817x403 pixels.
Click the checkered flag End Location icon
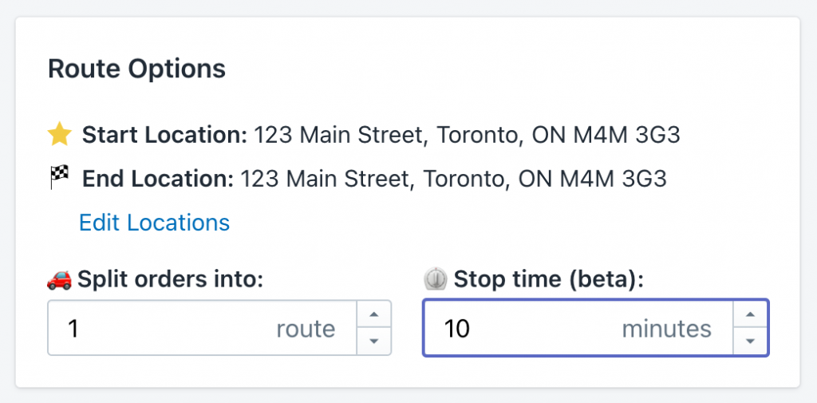click(60, 178)
